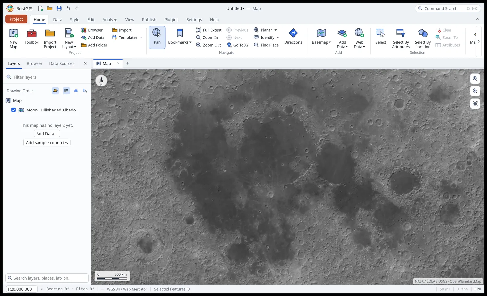Toggle the globe view button in Drawing Order
This screenshot has height=296, width=487.
[x=55, y=91]
